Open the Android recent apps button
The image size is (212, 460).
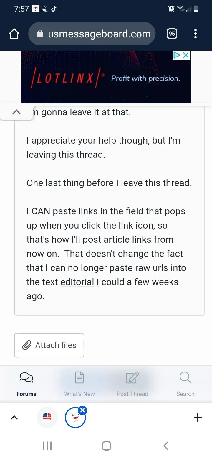47,446
